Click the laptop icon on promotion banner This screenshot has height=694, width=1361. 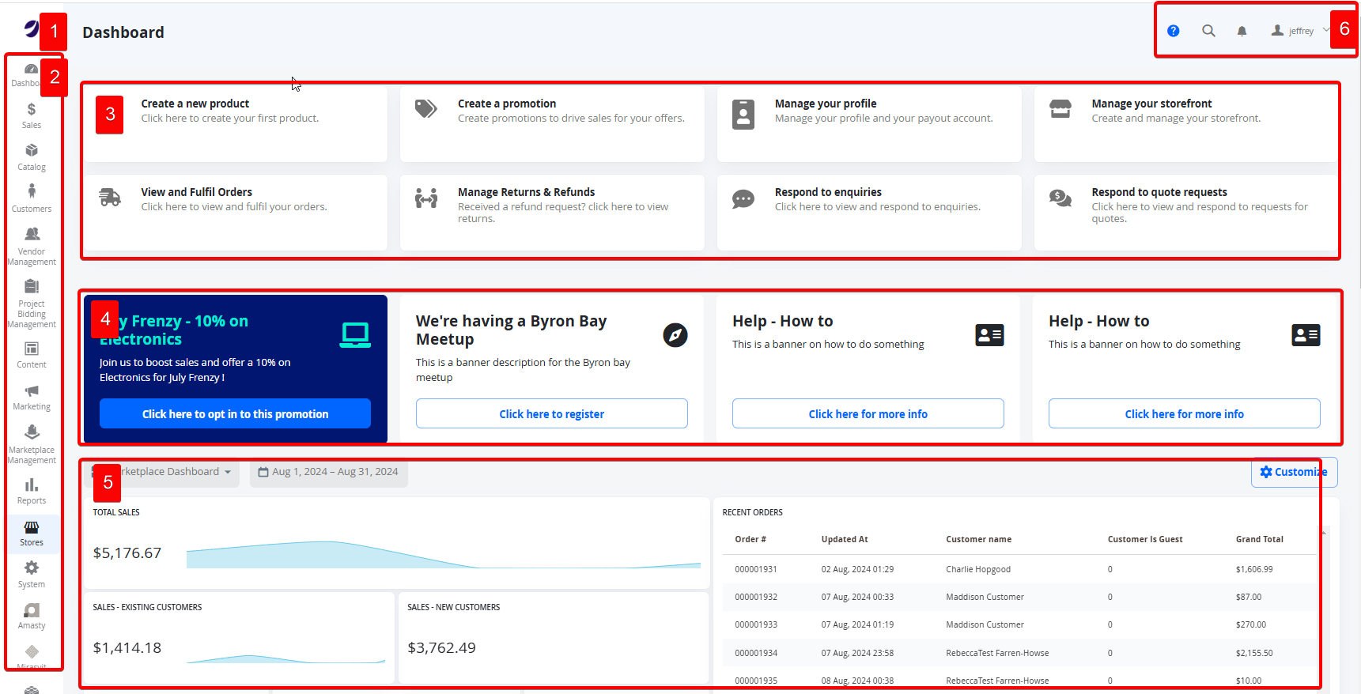point(355,335)
